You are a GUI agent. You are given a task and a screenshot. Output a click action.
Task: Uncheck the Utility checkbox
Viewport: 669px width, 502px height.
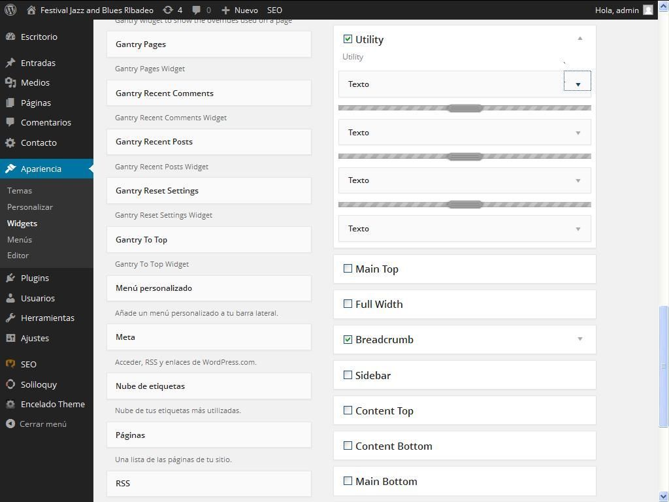click(x=348, y=39)
